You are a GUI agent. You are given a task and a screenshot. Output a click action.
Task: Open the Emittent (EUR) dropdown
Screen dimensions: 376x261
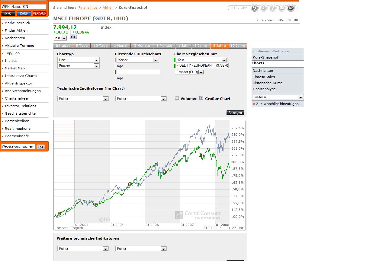190,72
